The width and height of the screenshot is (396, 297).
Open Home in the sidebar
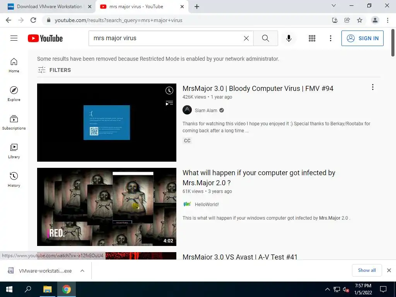click(14, 65)
